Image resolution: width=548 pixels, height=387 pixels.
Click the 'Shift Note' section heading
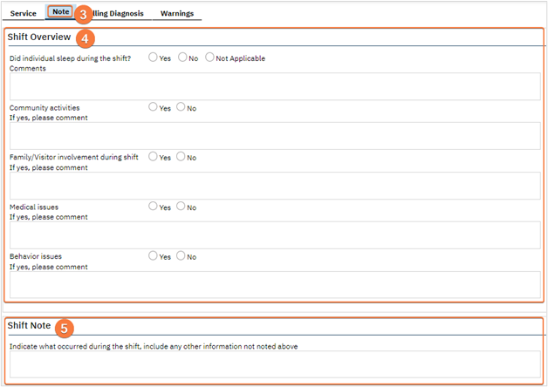click(30, 326)
